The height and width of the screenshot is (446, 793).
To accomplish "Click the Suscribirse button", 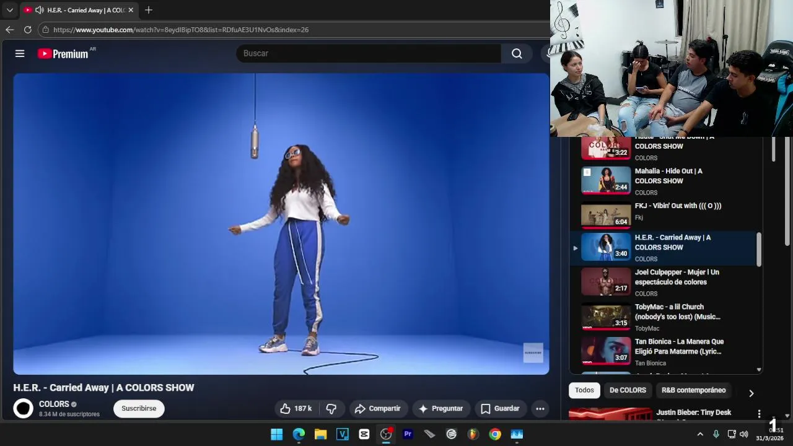I will [139, 409].
